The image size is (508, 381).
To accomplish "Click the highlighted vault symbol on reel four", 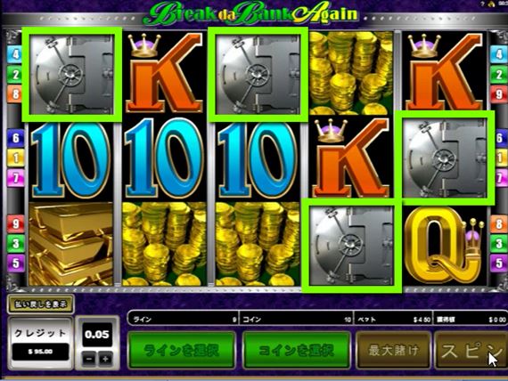I will coord(351,246).
